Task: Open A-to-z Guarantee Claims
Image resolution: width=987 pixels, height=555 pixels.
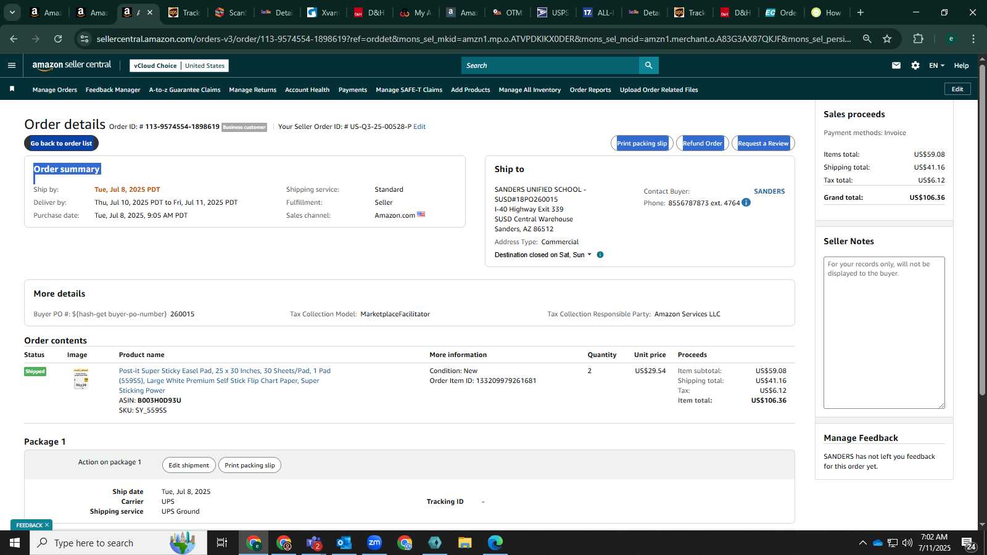Action: 184,90
